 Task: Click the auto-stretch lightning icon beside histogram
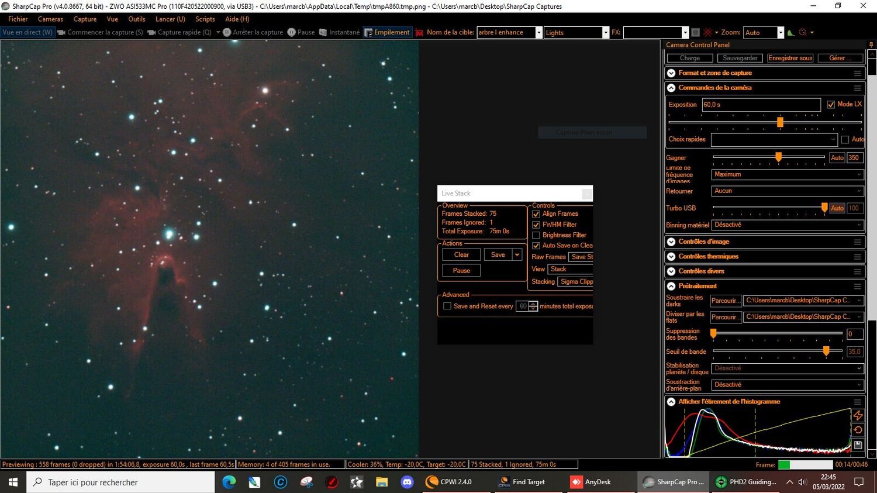click(x=858, y=415)
